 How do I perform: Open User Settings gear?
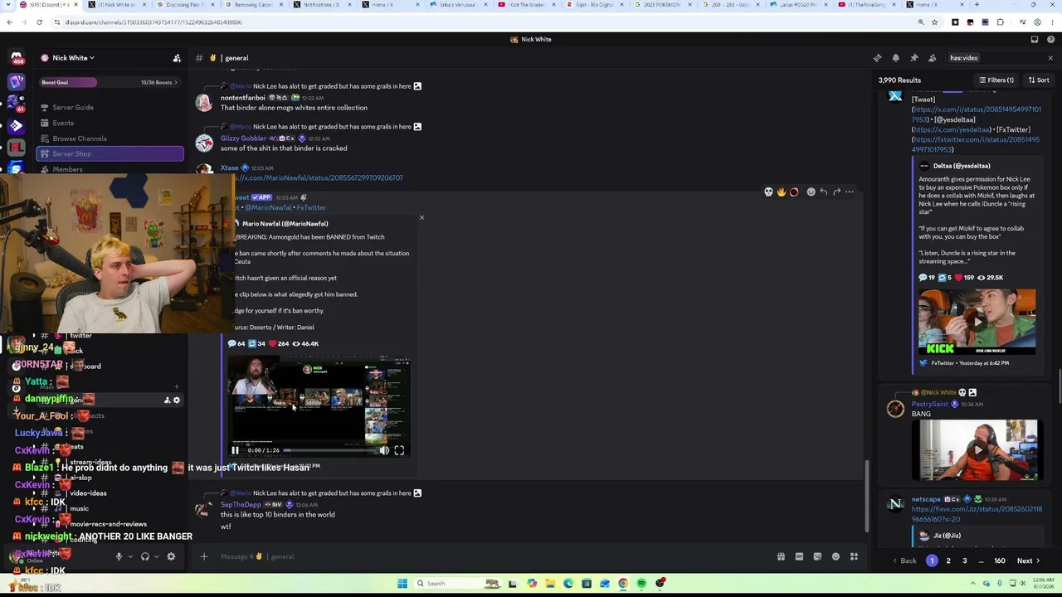(171, 556)
